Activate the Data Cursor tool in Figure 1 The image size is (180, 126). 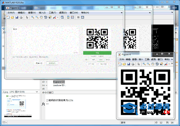50,17
